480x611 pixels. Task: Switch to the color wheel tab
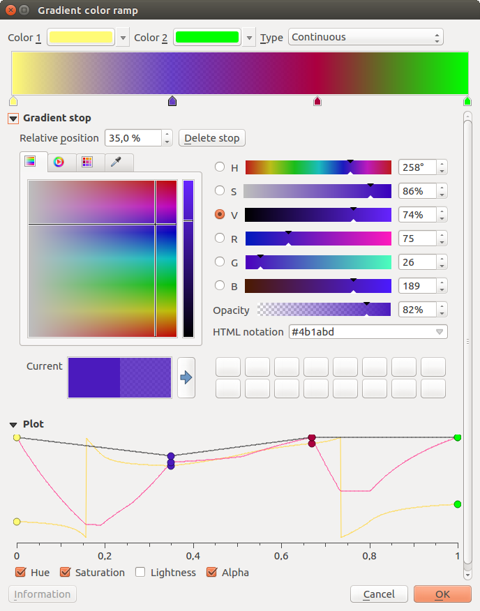click(x=59, y=162)
